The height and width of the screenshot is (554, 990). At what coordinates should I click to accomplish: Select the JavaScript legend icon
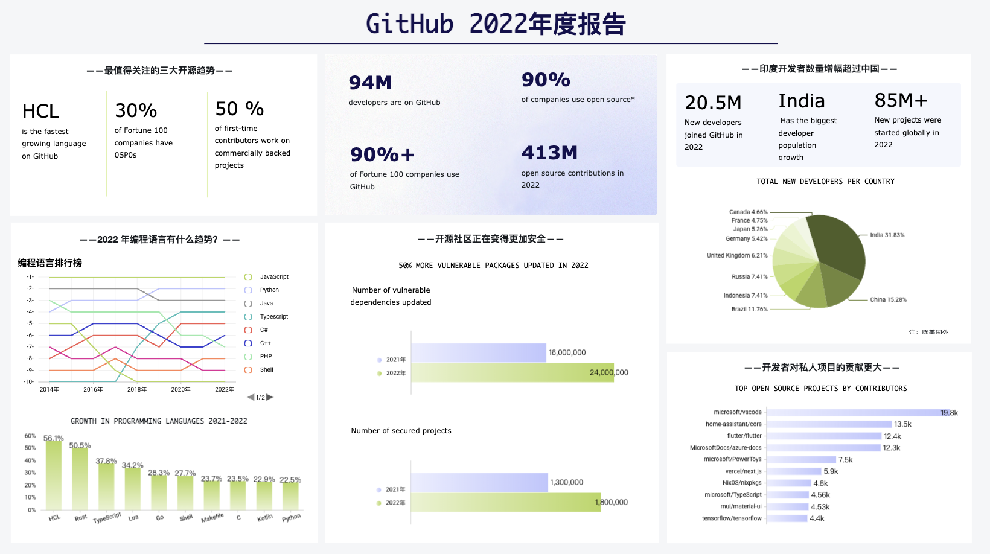pyautogui.click(x=247, y=276)
